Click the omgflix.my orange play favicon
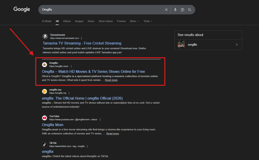The image size is (259, 160). tap(45, 91)
